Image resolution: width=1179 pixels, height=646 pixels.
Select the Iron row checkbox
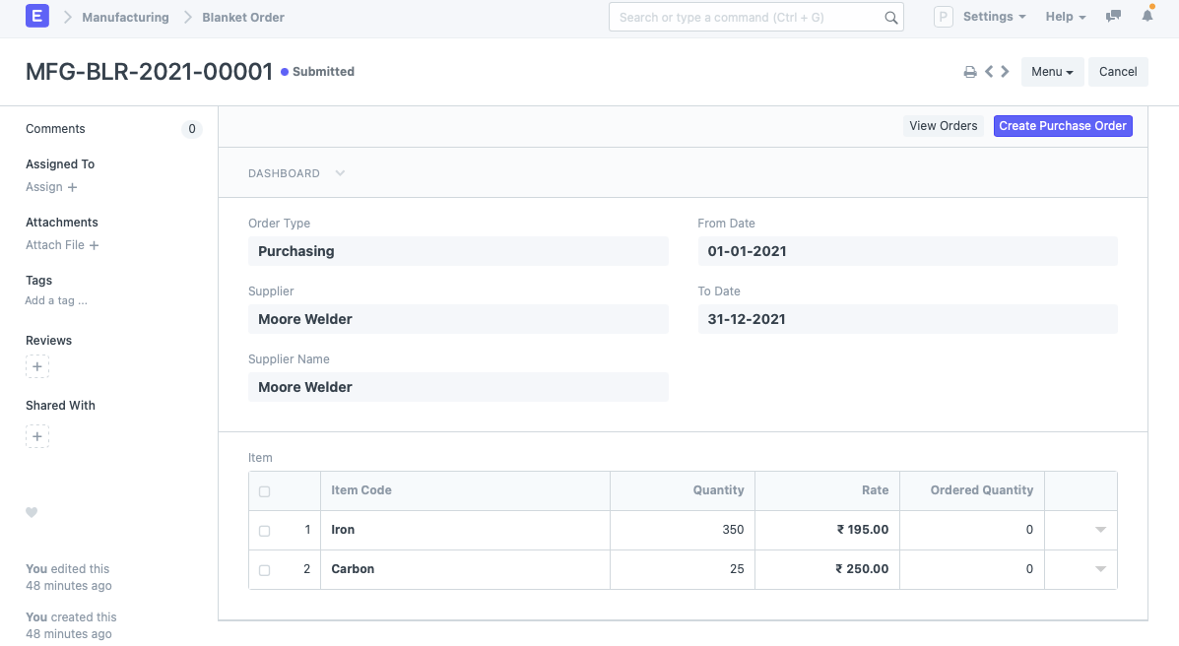coord(264,531)
